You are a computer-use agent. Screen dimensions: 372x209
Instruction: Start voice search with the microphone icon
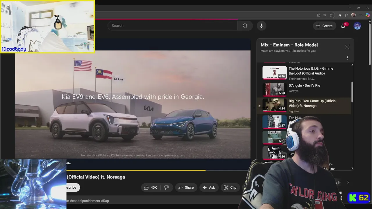[x=261, y=26]
